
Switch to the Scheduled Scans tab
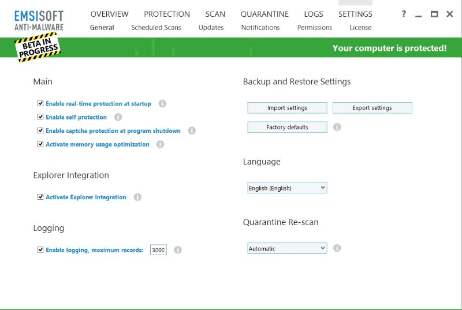tap(156, 28)
